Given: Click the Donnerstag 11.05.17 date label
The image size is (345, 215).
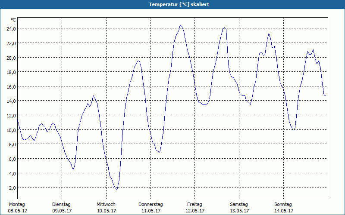Looking at the screenshot, I should pos(151,208).
